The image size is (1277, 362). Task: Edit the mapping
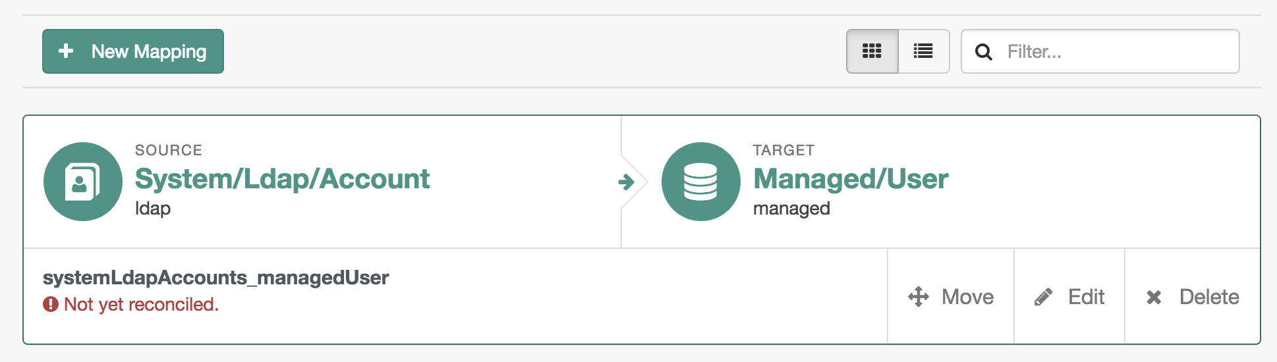coord(1069,297)
